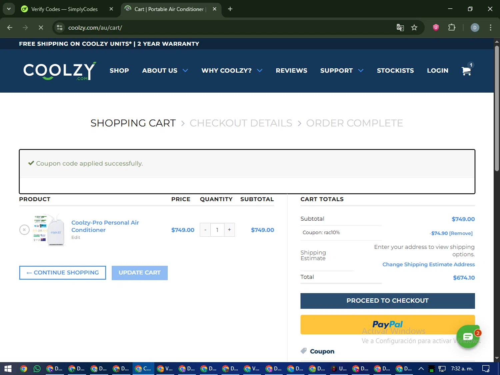500x375 pixels.
Task: Open the network tray icon
Action: tap(442, 369)
